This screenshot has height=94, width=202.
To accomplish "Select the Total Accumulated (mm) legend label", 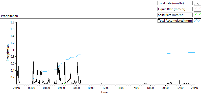I will [175, 21].
